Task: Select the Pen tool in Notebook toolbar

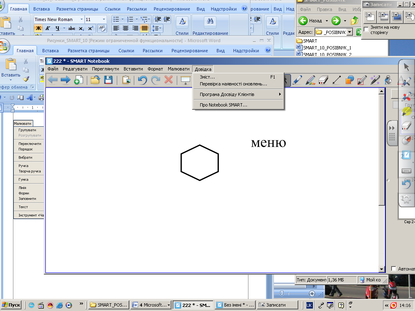Action: [x=297, y=80]
